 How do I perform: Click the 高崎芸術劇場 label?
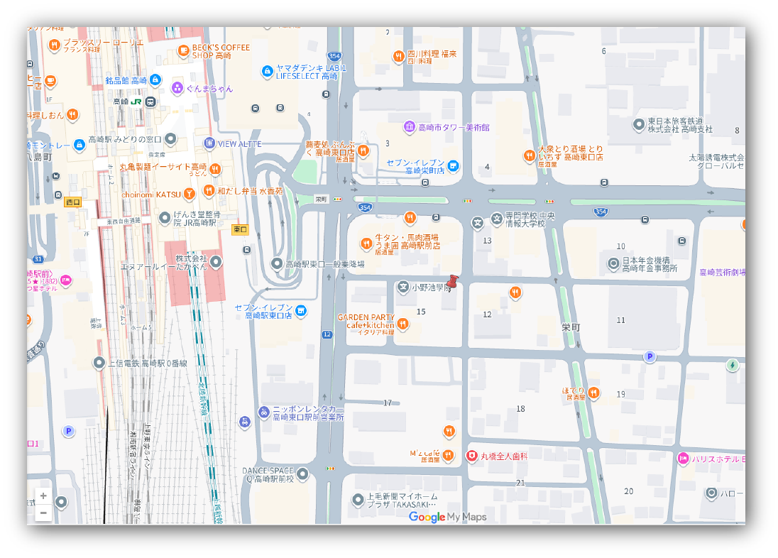tap(723, 272)
